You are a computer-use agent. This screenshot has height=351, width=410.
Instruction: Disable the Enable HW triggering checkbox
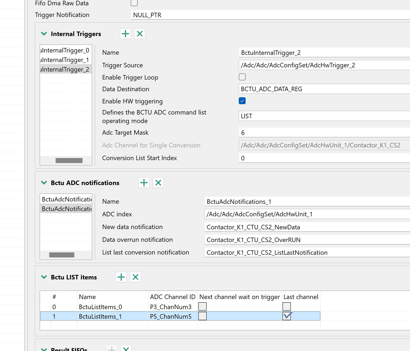tap(242, 101)
